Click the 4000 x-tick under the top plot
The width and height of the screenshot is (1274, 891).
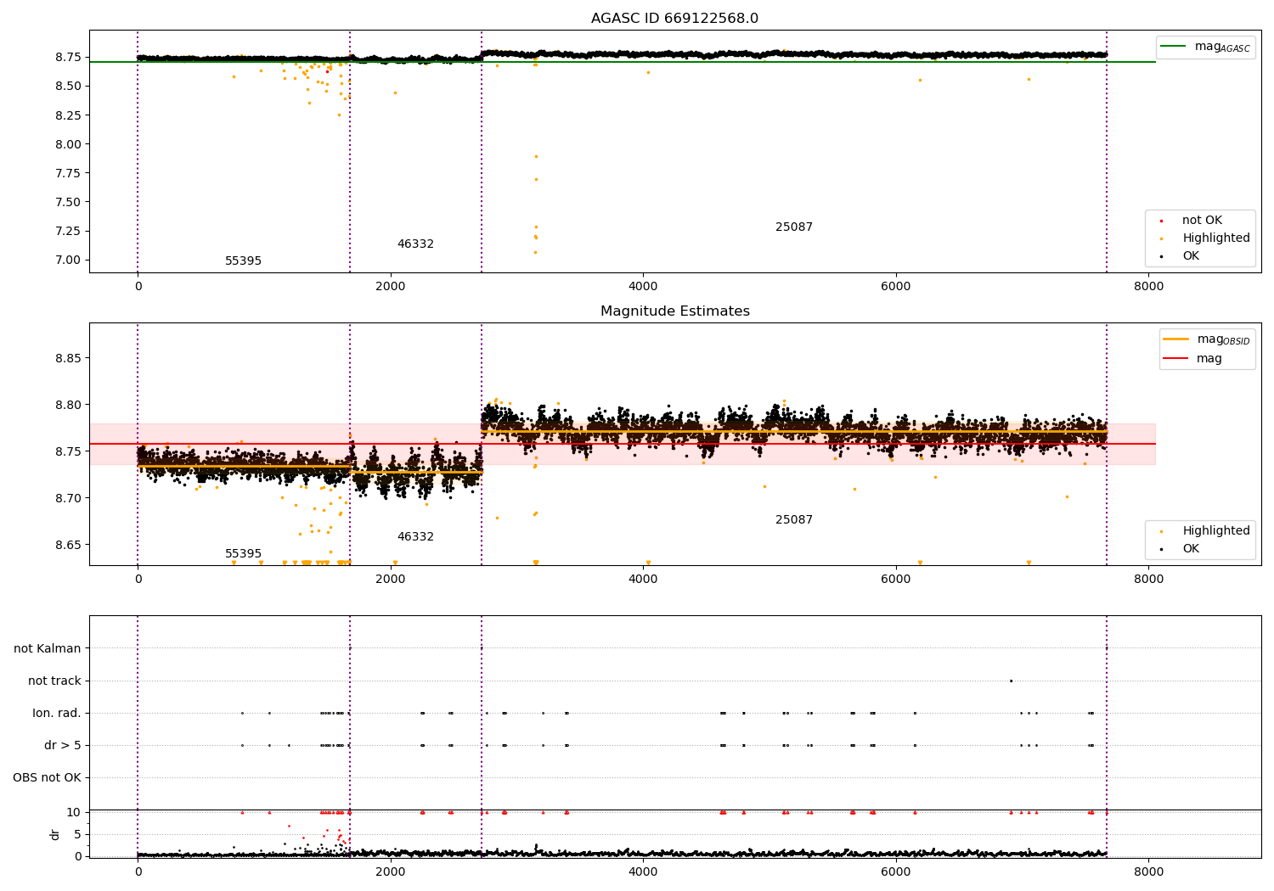point(643,287)
